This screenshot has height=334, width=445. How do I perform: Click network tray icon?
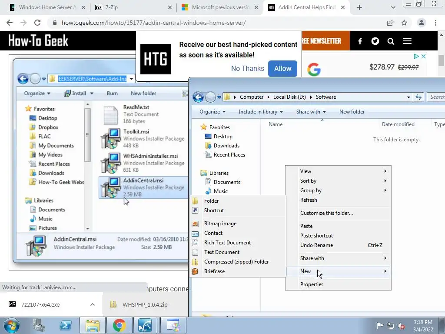click(391, 326)
